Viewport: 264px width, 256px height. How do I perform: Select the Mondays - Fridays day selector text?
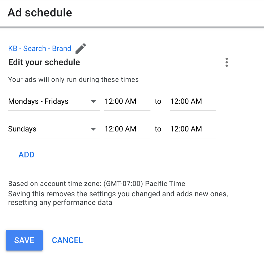38,101
